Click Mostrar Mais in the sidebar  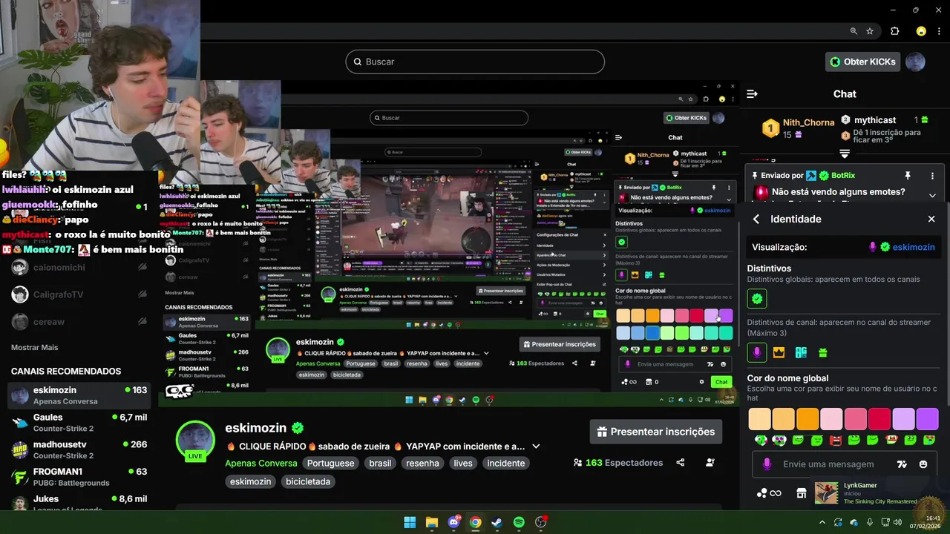pyautogui.click(x=34, y=348)
